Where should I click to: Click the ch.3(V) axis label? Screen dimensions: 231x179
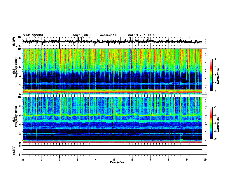pos(14,150)
